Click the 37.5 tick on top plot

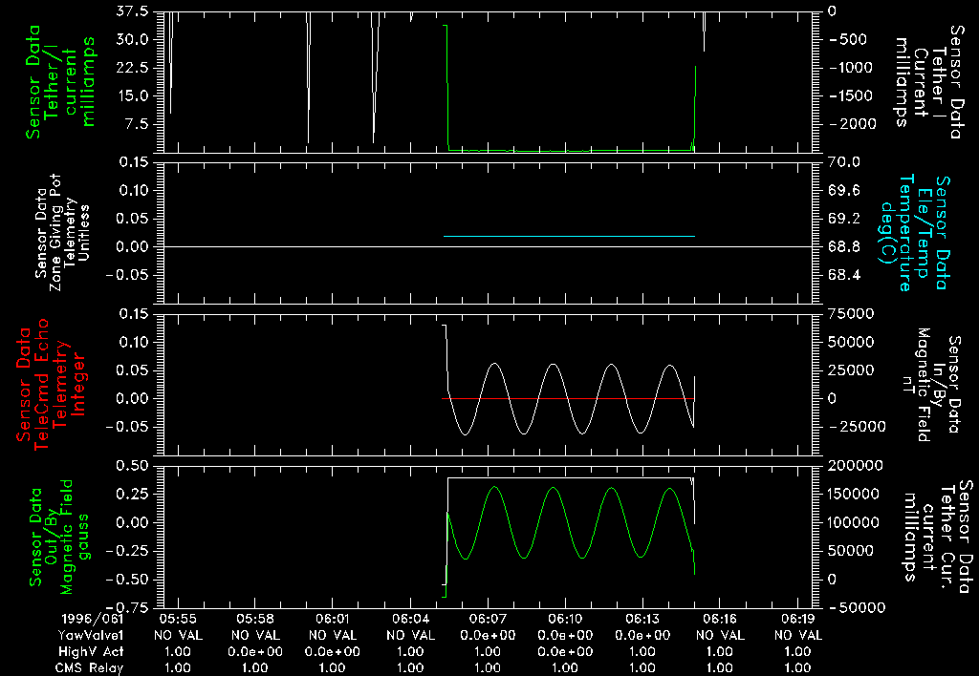130,12
